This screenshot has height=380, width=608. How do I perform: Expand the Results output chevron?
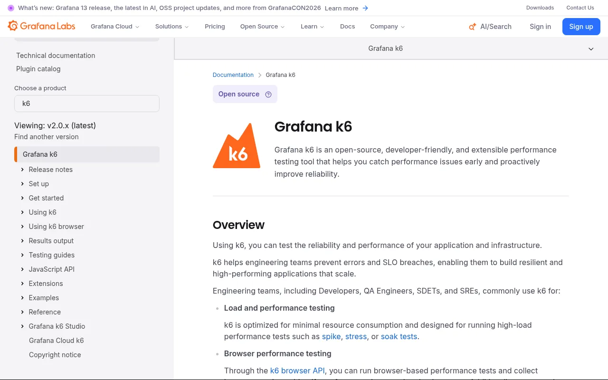(22, 241)
